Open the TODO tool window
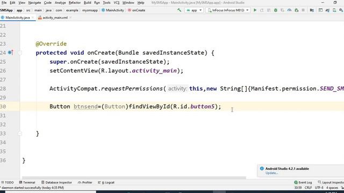This screenshot has height=193, width=344. pyautogui.click(x=7, y=182)
